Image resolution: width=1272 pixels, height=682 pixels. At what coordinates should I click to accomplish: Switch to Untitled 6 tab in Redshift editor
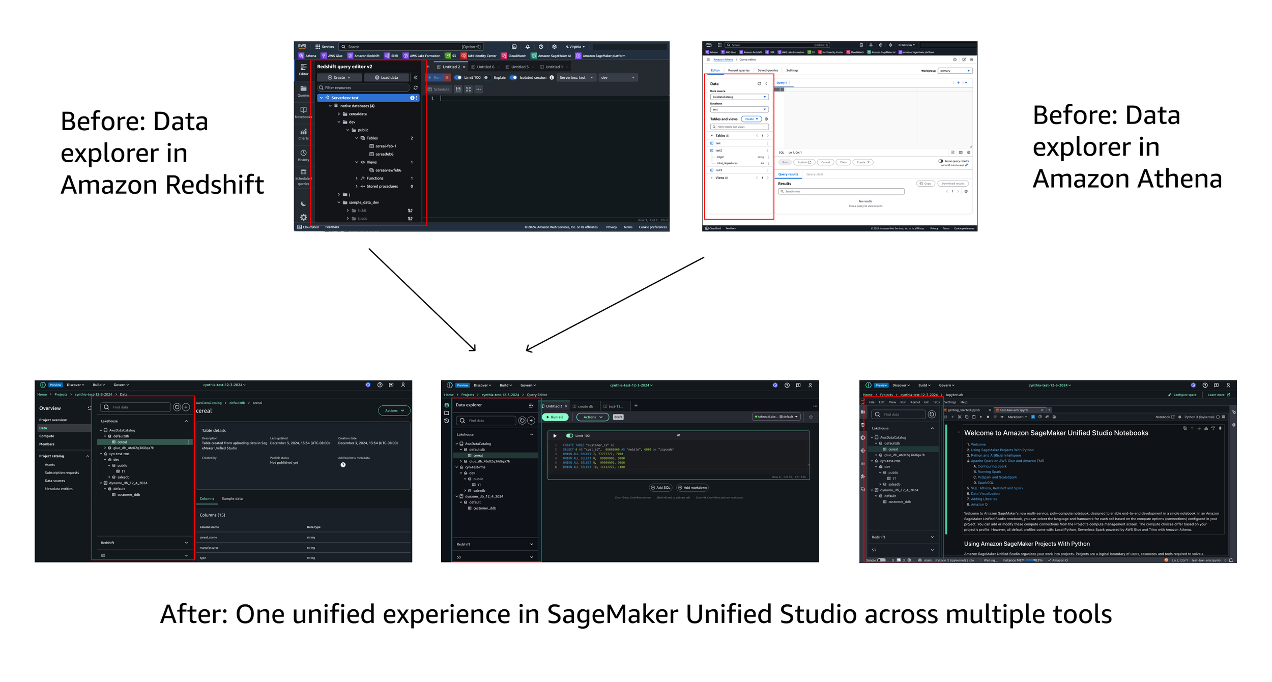485,67
